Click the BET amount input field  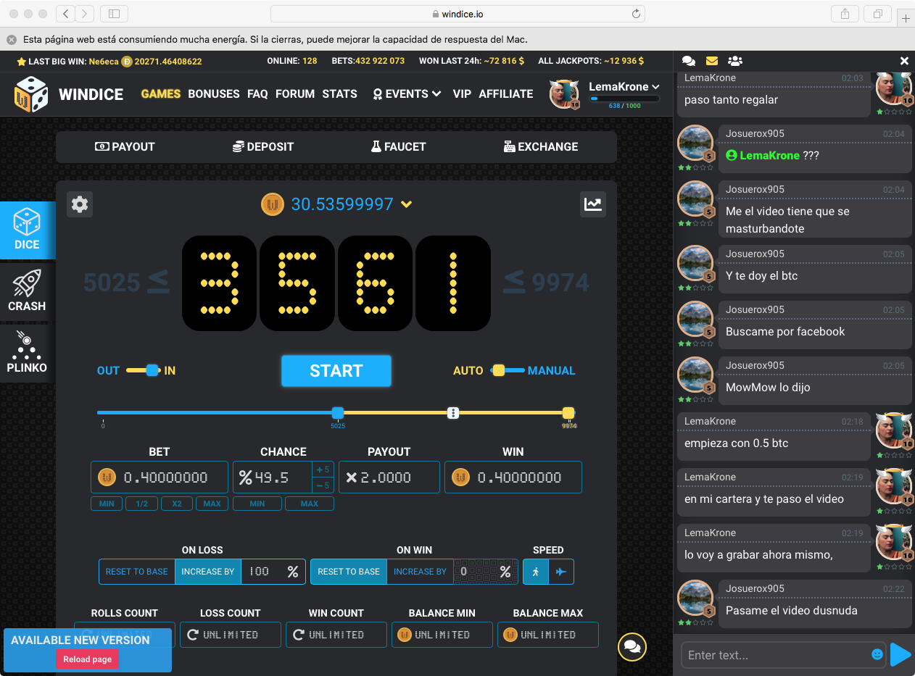click(x=160, y=477)
